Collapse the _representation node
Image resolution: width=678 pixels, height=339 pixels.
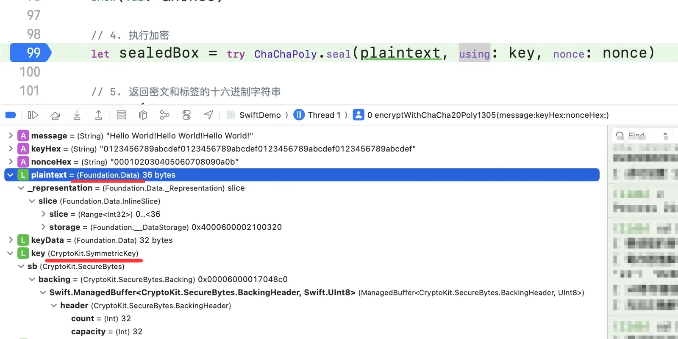coord(21,188)
